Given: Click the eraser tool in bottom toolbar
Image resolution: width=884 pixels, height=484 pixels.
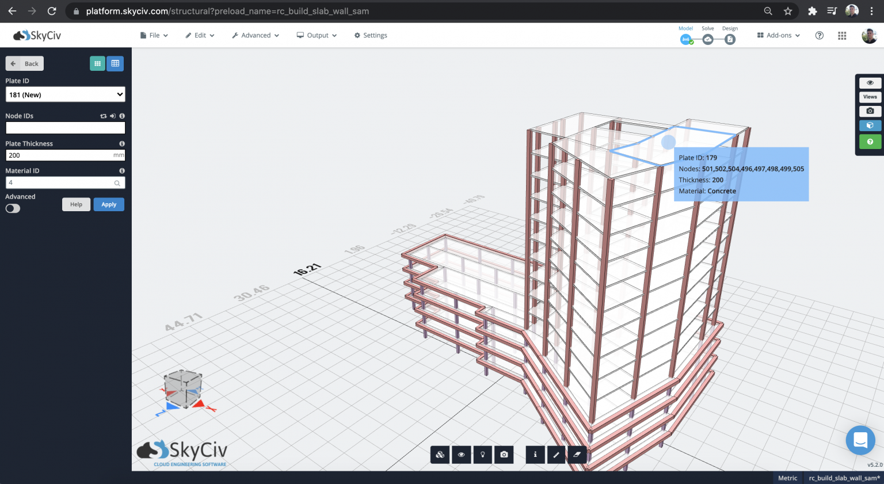Looking at the screenshot, I should click(577, 454).
